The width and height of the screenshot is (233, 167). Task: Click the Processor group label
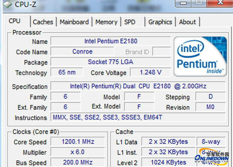click(27, 32)
